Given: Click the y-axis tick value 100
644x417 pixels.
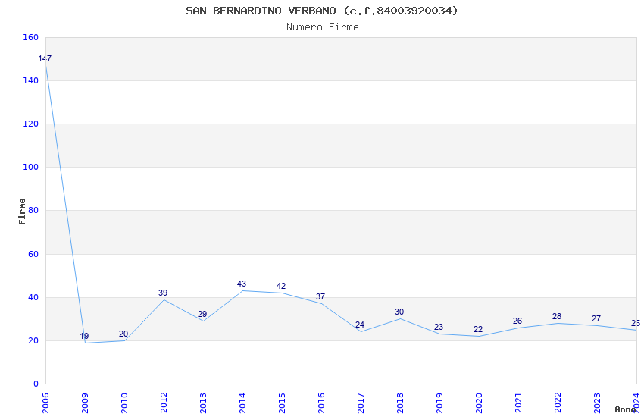Looking at the screenshot, I should (31, 168).
